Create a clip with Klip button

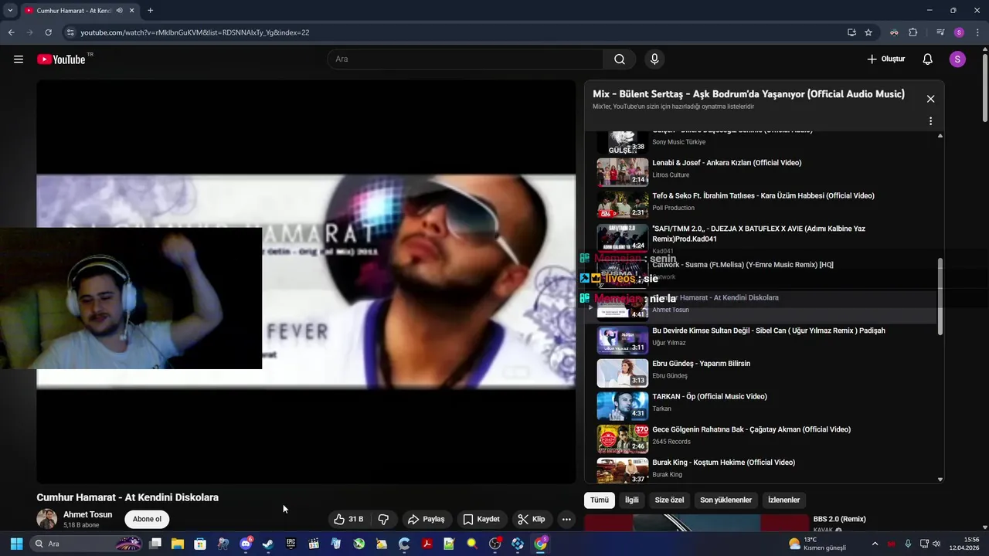click(531, 520)
